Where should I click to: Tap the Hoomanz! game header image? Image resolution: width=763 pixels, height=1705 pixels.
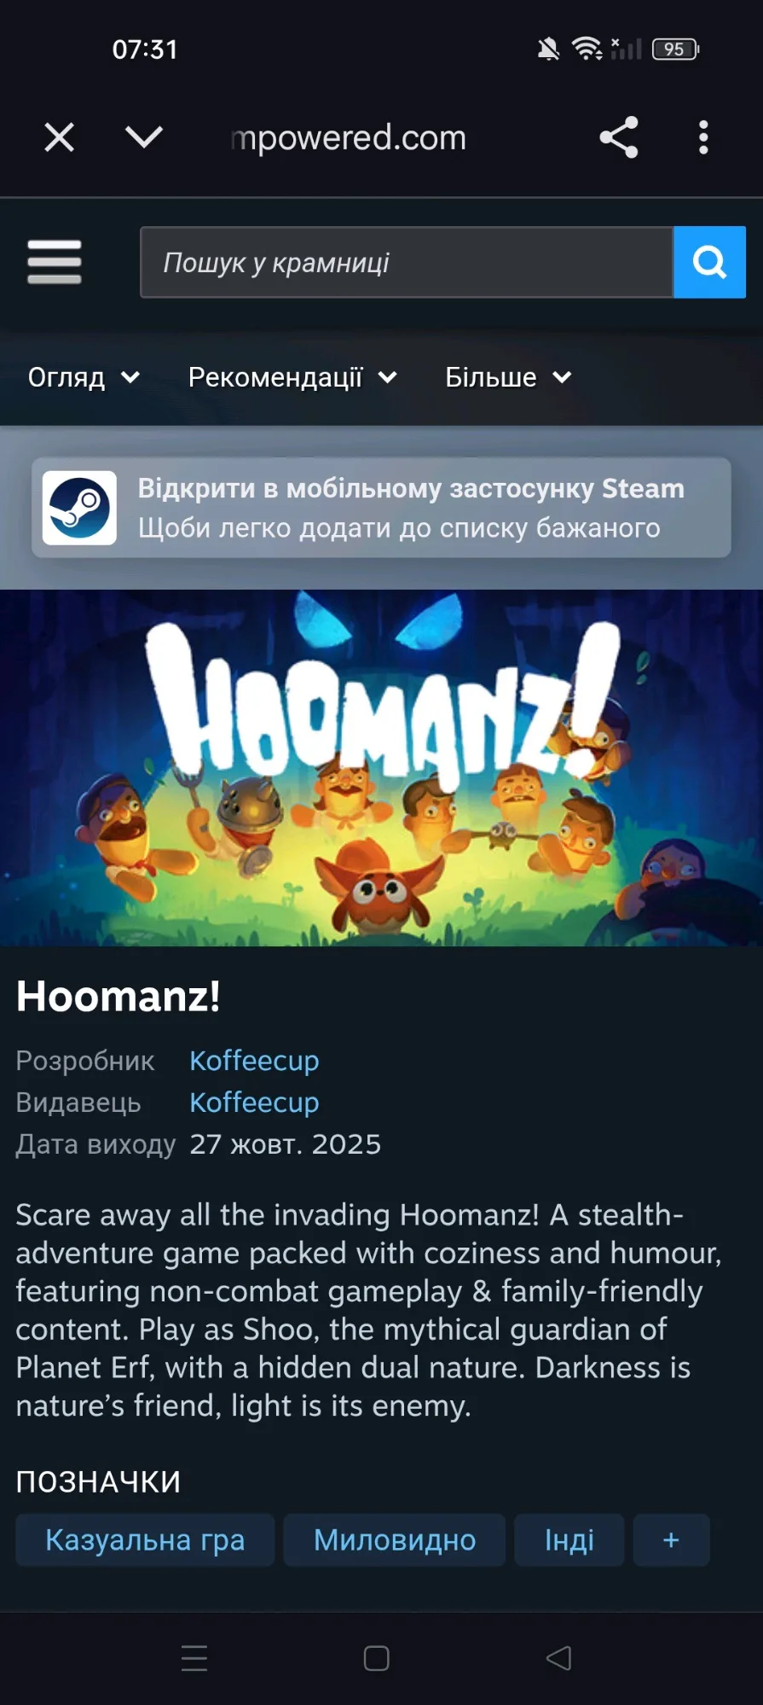(x=381, y=767)
